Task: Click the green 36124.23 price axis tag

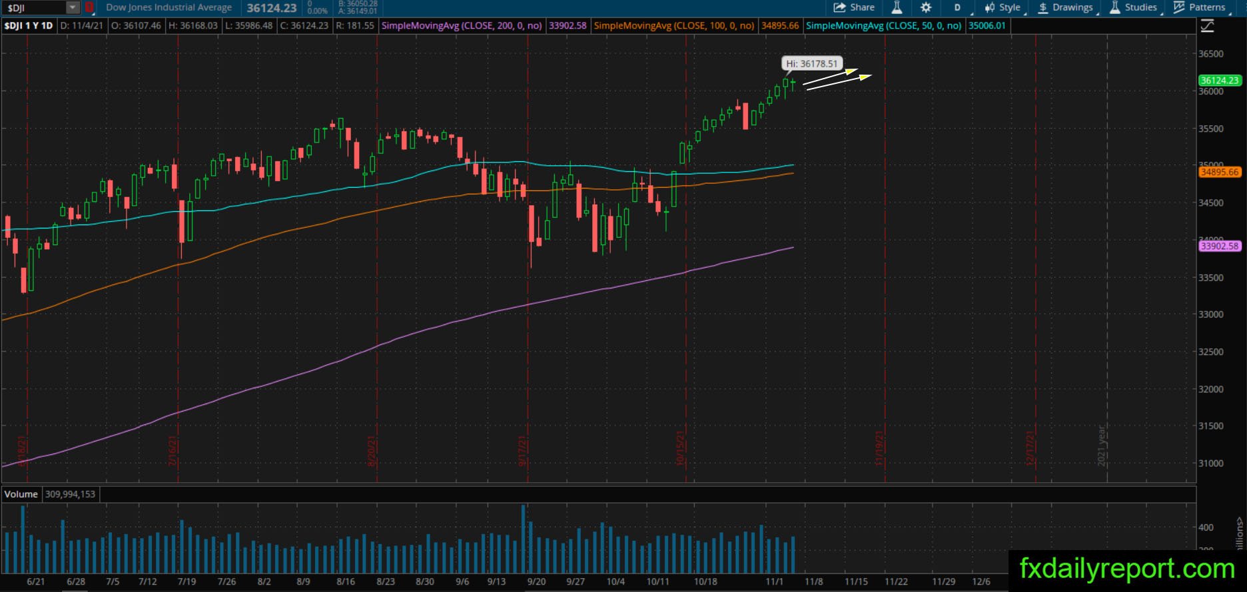Action: pyautogui.click(x=1219, y=81)
